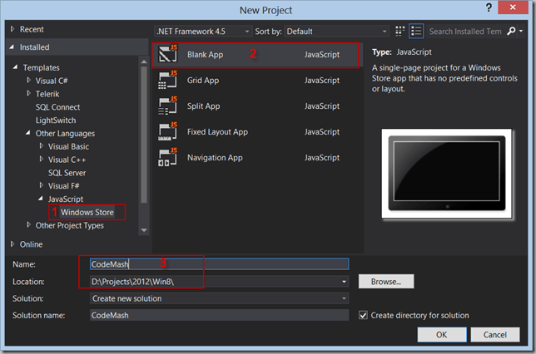The height and width of the screenshot is (354, 536).
Task: Expand the Online section
Action: click(x=12, y=244)
